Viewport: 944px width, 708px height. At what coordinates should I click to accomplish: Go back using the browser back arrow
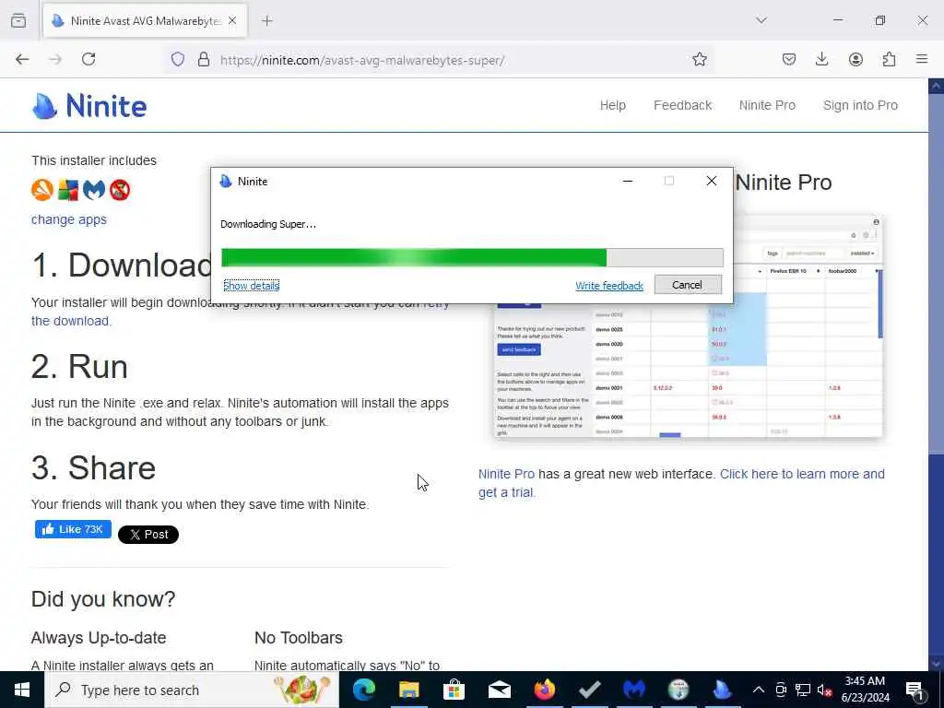(22, 59)
